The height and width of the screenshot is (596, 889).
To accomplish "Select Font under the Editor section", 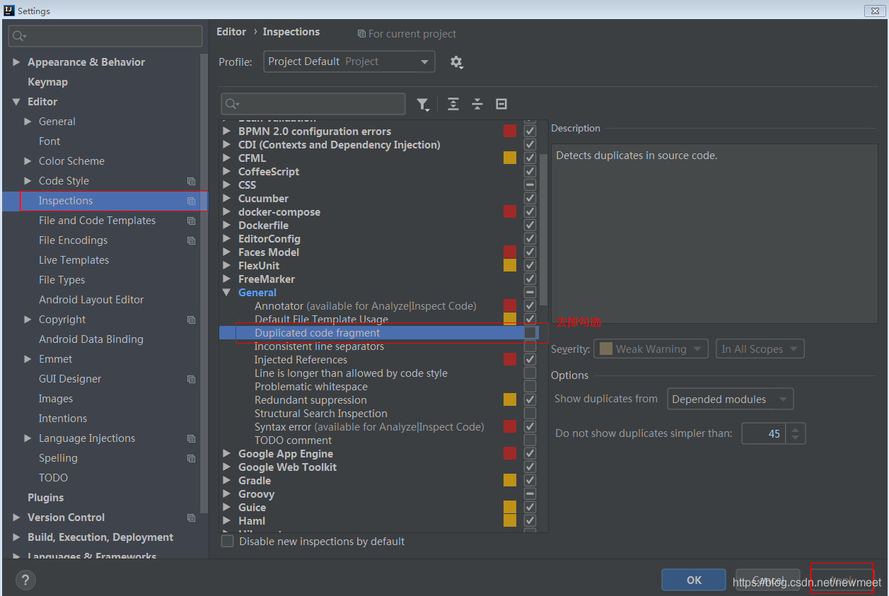I will point(50,141).
